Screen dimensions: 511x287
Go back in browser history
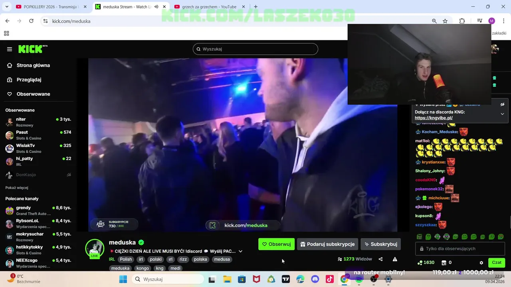click(x=7, y=21)
